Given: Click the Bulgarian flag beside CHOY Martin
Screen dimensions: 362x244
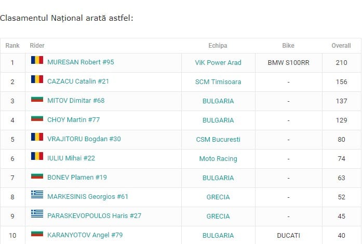Looking at the screenshot, I should pyautogui.click(x=37, y=118).
